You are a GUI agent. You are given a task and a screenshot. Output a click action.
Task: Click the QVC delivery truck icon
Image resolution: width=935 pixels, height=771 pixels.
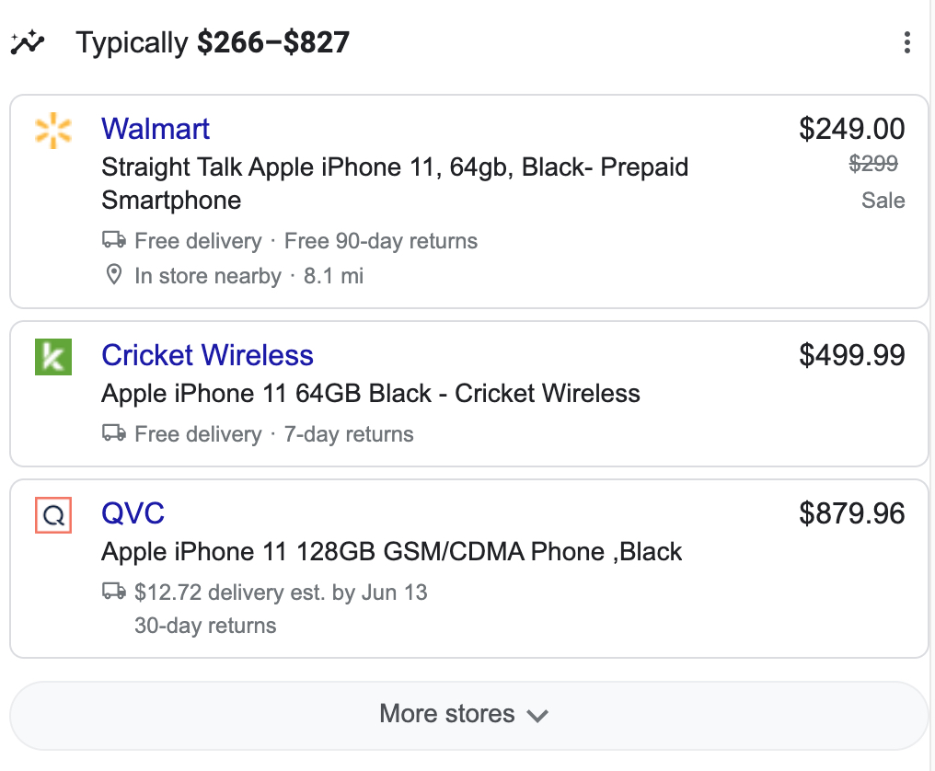114,592
